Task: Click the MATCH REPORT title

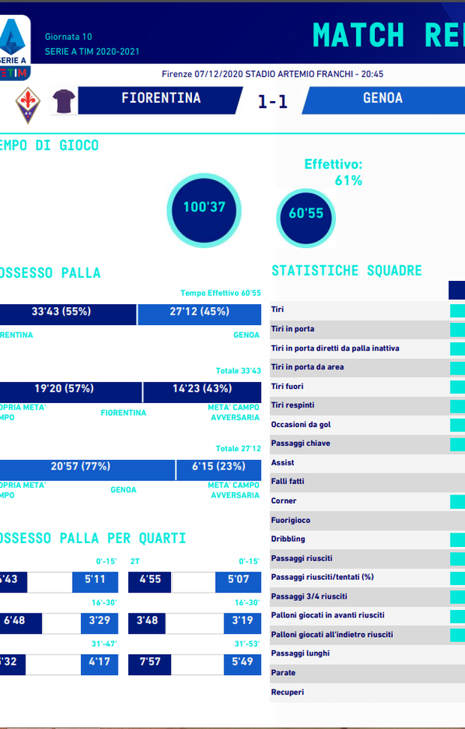Action: [x=388, y=34]
